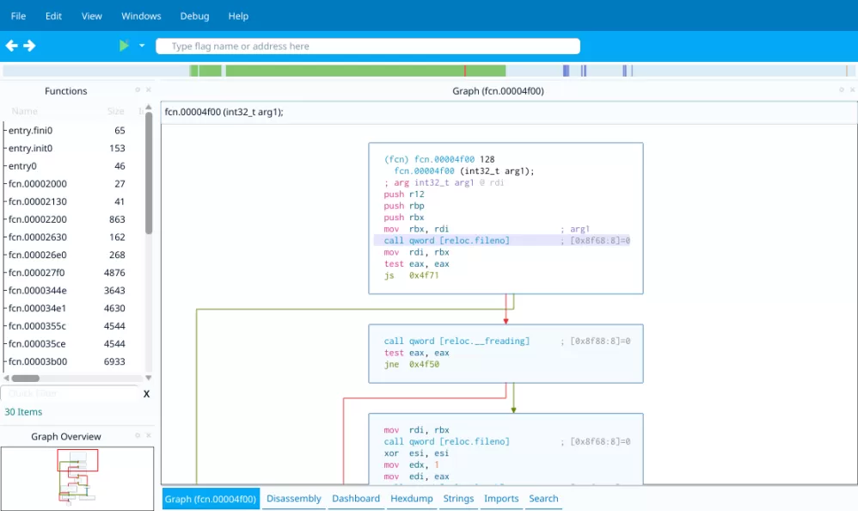858x511 pixels.
Task: Click the flag name or address input field
Action: click(x=368, y=46)
